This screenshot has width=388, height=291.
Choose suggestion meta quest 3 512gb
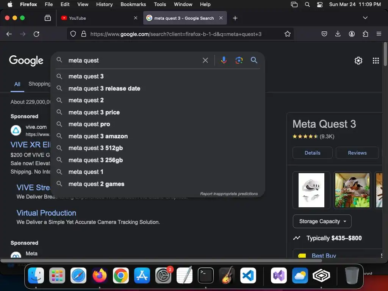158,148
